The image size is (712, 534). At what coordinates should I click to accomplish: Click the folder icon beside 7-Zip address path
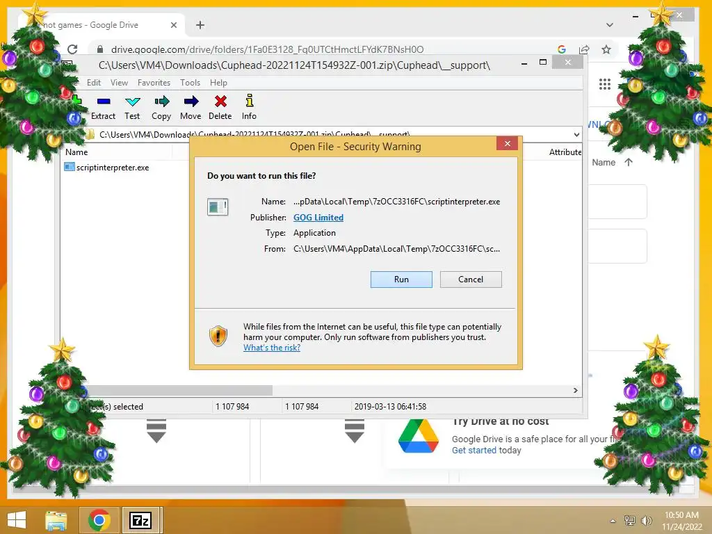pyautogui.click(x=90, y=134)
